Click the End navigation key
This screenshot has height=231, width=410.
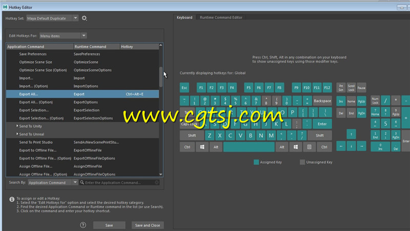(x=351, y=113)
